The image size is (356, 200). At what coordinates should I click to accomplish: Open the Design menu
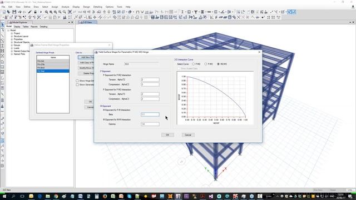tap(86, 7)
